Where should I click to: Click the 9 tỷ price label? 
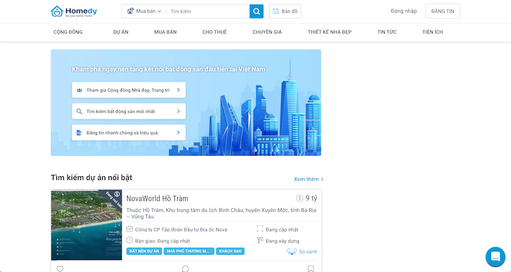pyautogui.click(x=311, y=198)
